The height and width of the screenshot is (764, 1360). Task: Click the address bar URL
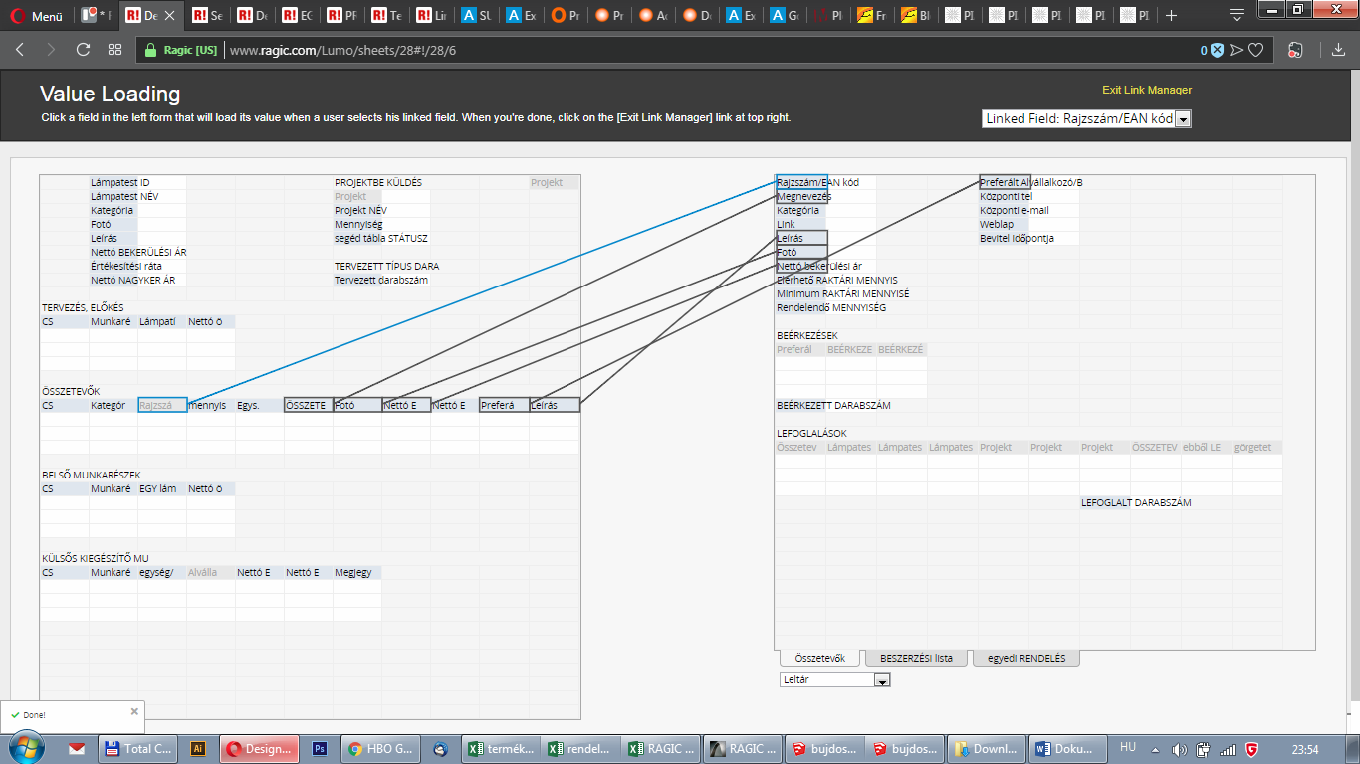coord(343,50)
